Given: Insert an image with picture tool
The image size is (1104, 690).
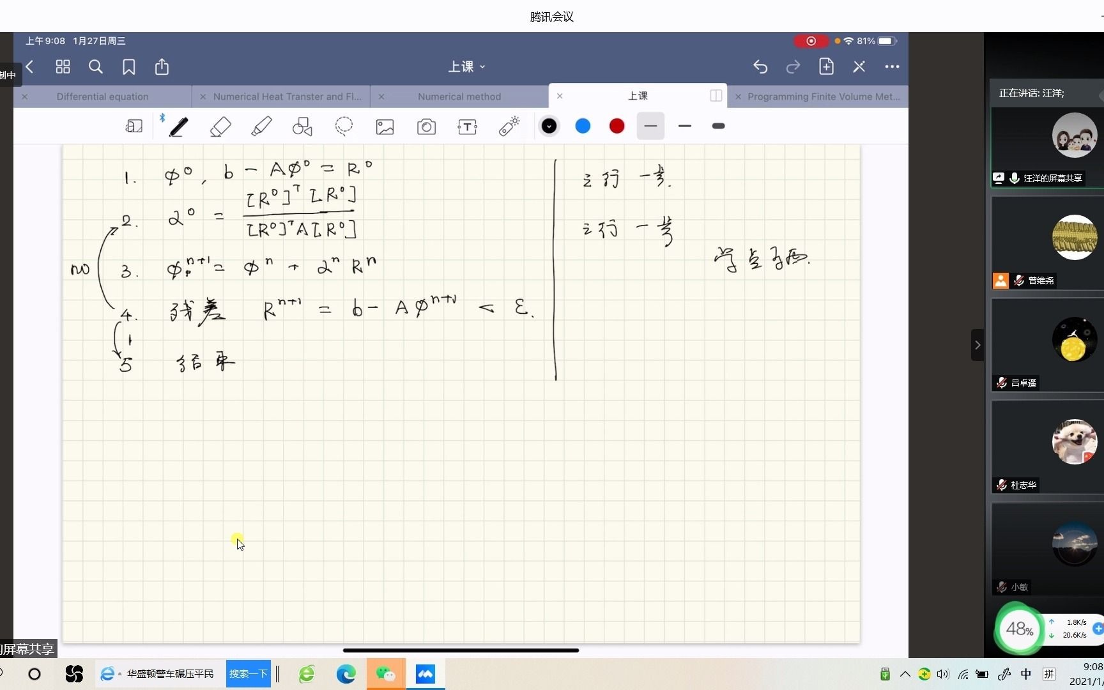Looking at the screenshot, I should click(385, 126).
